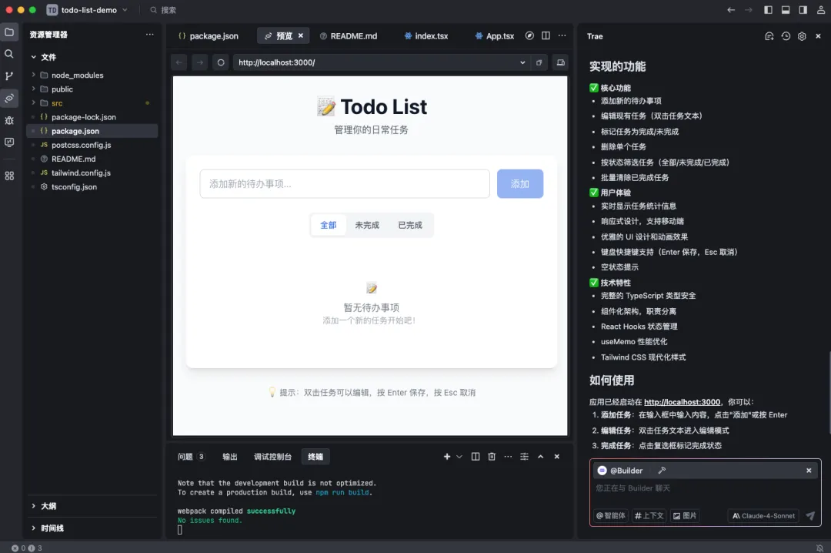
Task: Open account profile icon in title bar
Action: pos(821,9)
